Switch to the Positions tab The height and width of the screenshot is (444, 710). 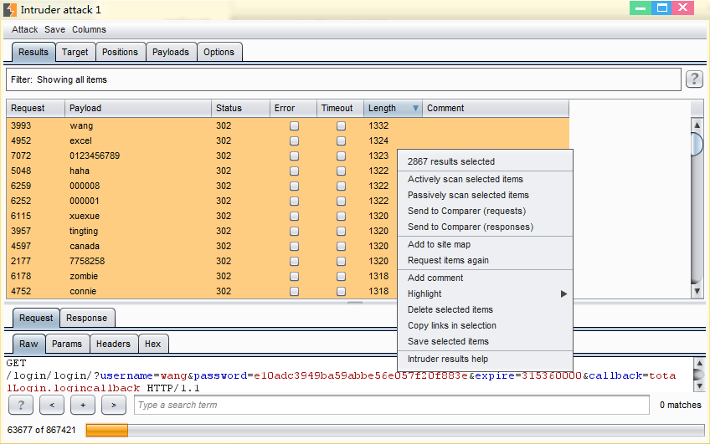[120, 52]
